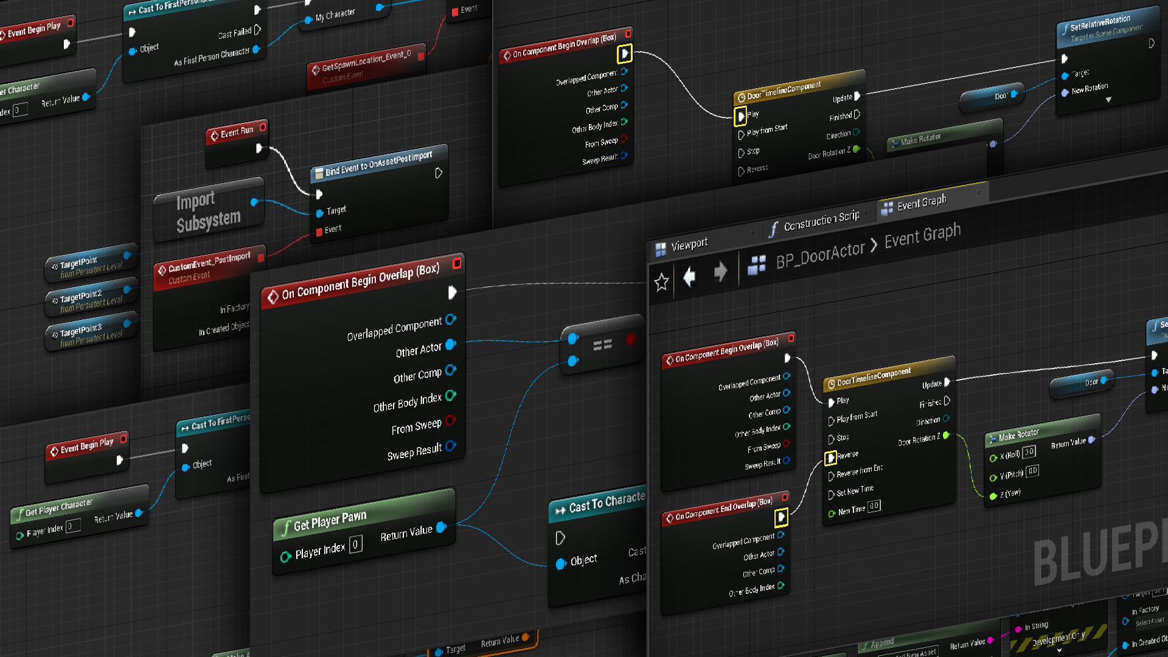Screen dimensions: 1168x657
Task: Click the Make Rotator node header icon
Action: (992, 439)
